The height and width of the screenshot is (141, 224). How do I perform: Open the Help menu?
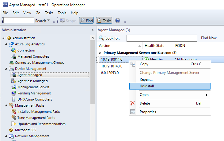coord(74,13)
